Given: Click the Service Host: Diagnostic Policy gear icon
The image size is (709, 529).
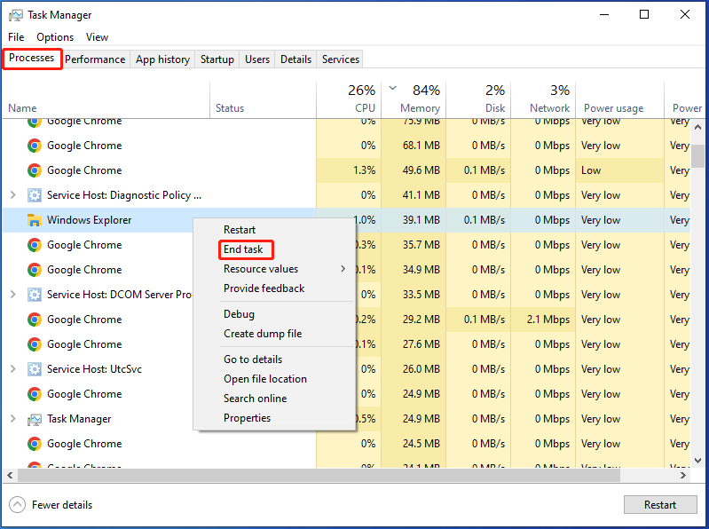Looking at the screenshot, I should pos(35,195).
